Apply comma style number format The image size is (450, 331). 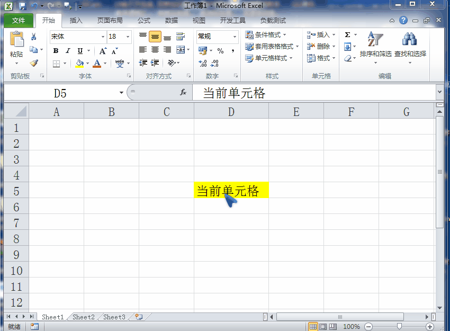[x=233, y=51]
